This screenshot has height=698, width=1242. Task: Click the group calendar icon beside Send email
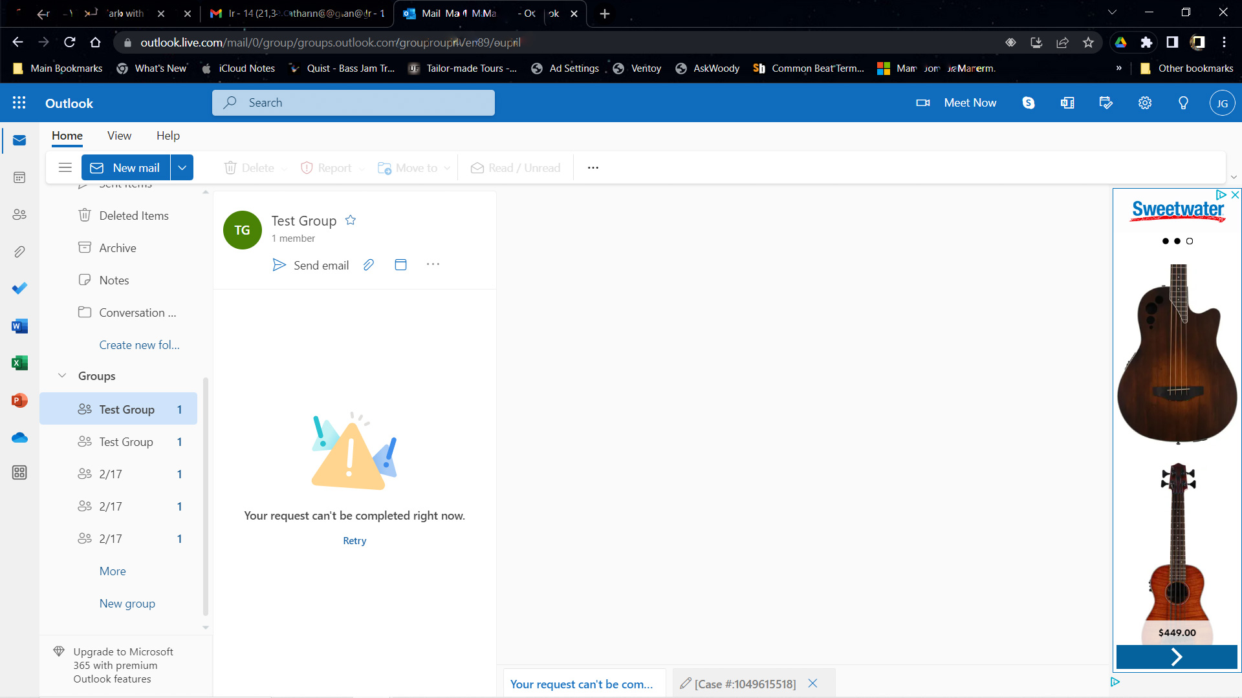(400, 265)
